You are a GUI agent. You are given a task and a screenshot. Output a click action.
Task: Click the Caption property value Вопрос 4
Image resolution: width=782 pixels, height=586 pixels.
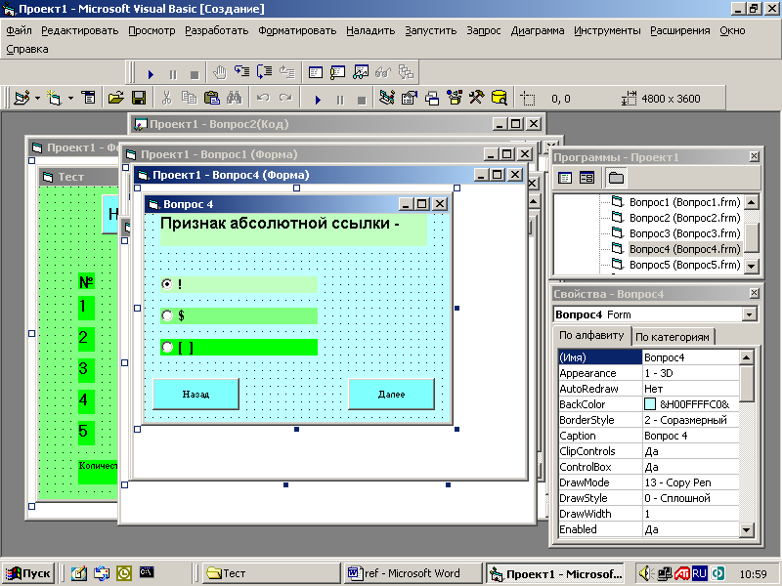coord(690,436)
